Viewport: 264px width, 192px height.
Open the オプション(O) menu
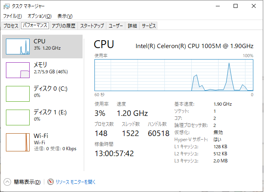[40, 16]
